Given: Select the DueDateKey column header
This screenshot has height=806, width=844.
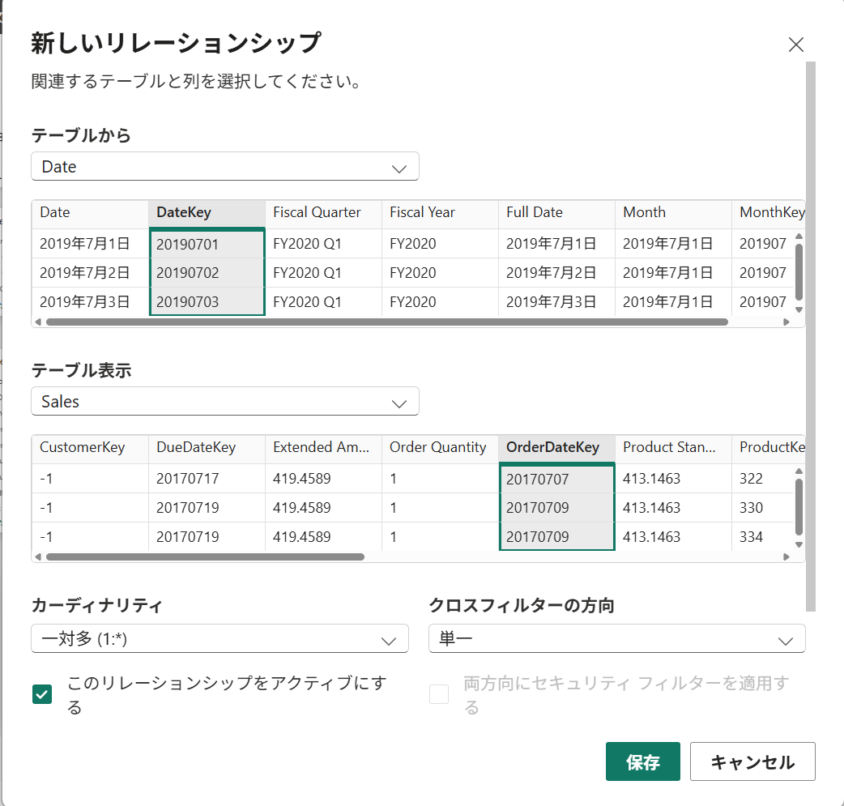Looking at the screenshot, I should pos(207,447).
